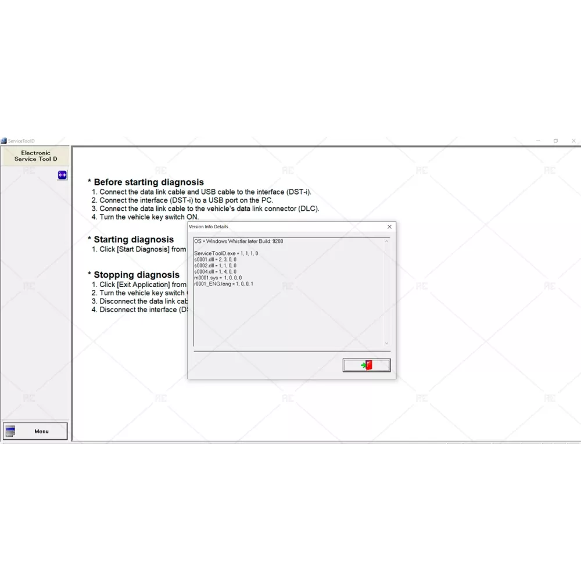Close the Version Info Details dialog
581x581 pixels.
coord(389,227)
